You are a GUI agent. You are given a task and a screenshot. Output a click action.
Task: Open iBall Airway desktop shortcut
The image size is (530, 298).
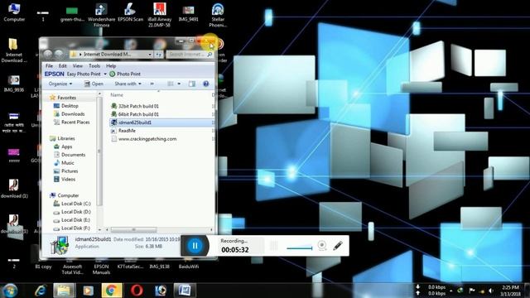[x=159, y=15]
